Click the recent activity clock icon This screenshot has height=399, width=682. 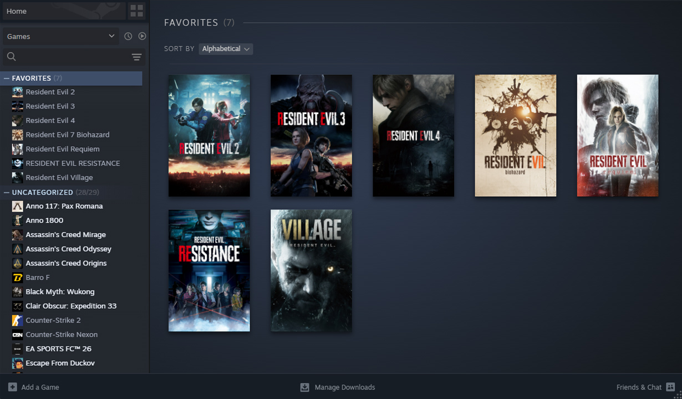point(128,36)
